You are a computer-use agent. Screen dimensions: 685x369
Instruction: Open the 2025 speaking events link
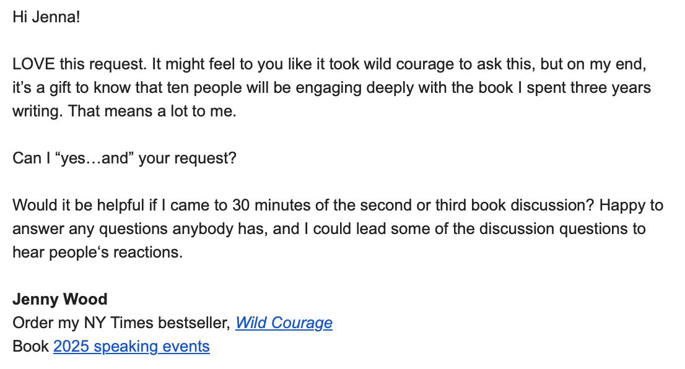[x=131, y=346]
